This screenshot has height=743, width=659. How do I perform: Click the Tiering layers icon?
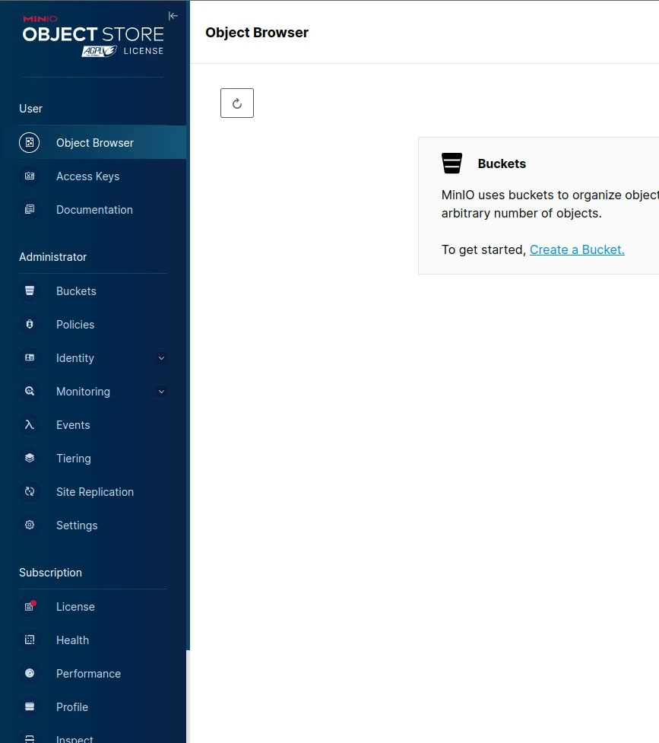click(30, 459)
